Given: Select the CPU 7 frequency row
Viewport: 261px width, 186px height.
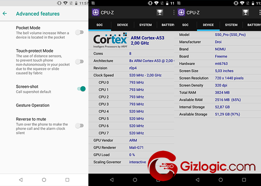Looking at the screenshot, I should [x=131, y=133].
